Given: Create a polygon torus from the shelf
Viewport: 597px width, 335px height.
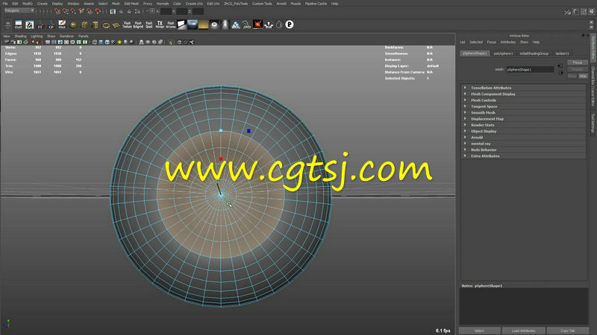Looking at the screenshot, I should click(x=105, y=25).
